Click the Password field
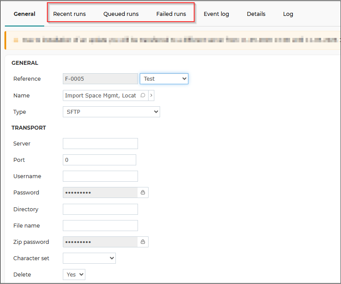 [x=100, y=193]
